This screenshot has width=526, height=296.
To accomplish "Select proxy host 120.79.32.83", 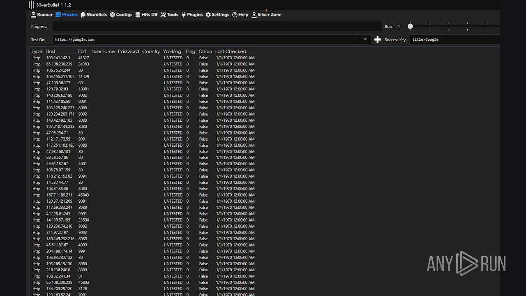I will click(x=57, y=89).
